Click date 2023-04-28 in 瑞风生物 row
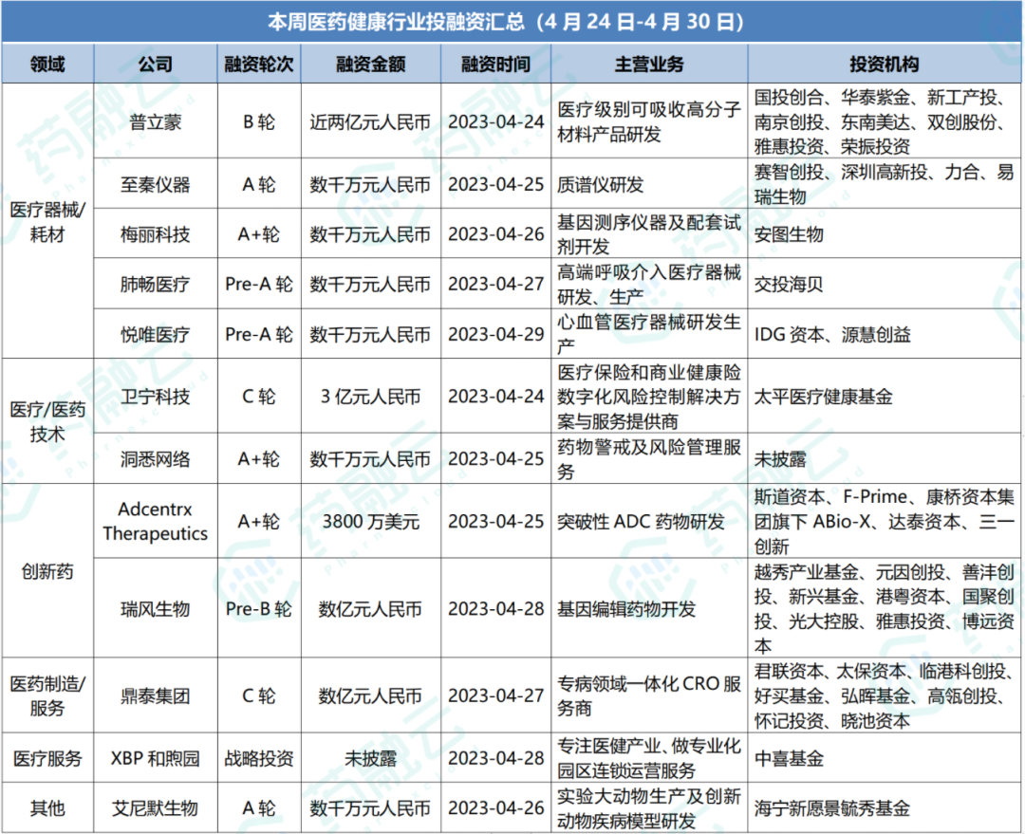1025x834 pixels. point(495,608)
